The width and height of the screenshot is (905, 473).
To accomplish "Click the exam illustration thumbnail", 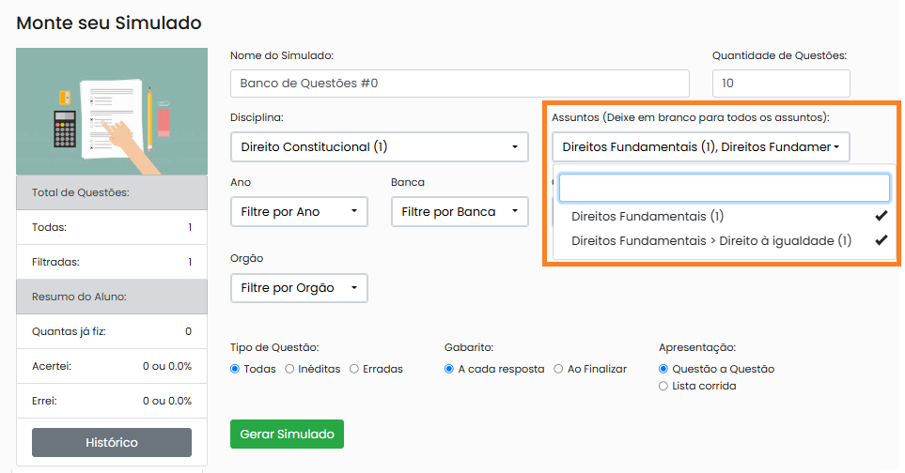I will click(112, 111).
